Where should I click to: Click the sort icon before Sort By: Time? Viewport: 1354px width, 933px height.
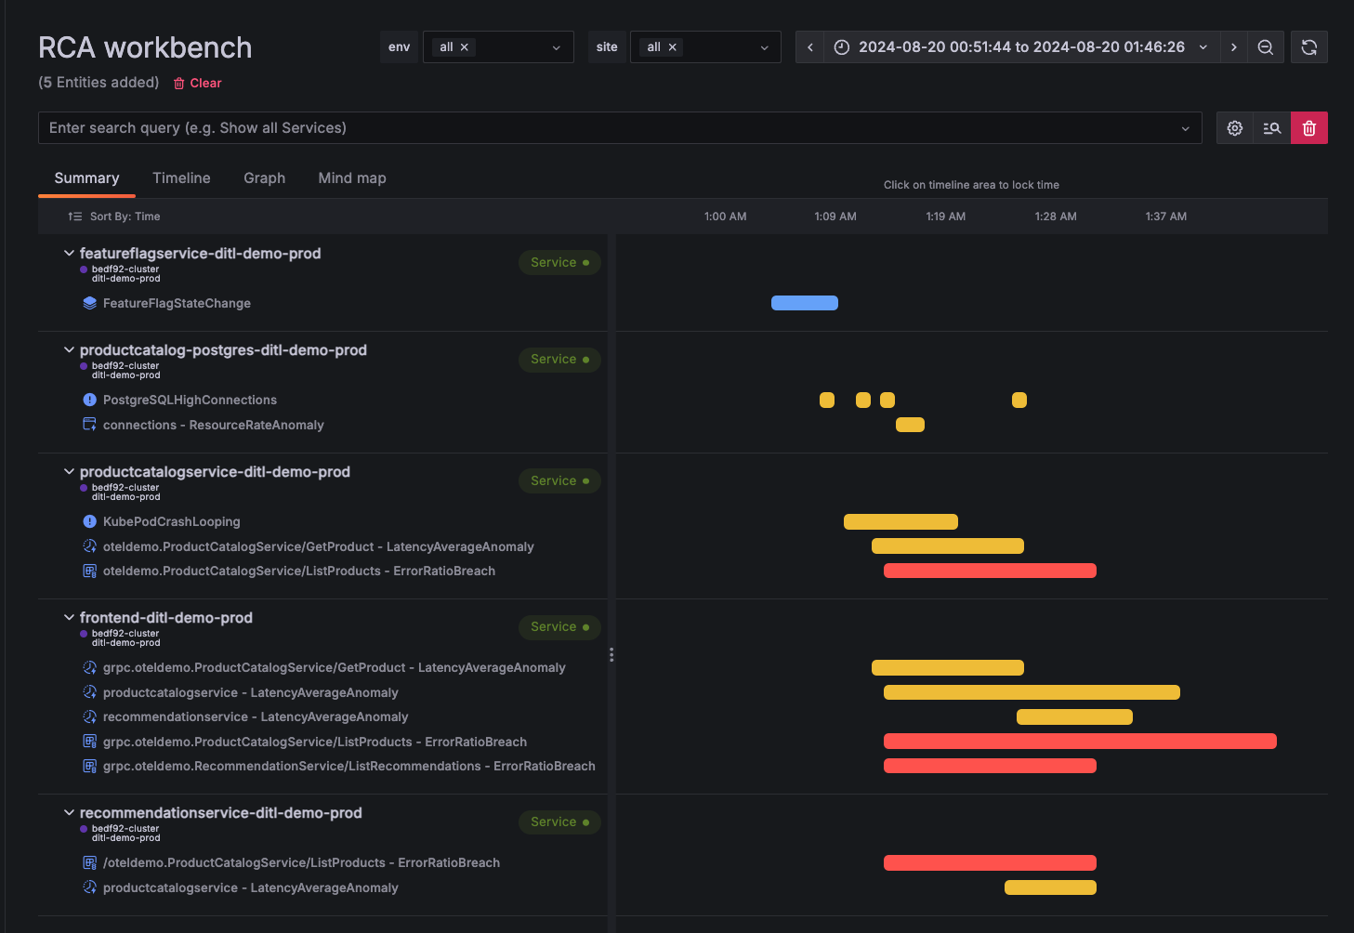(x=74, y=216)
